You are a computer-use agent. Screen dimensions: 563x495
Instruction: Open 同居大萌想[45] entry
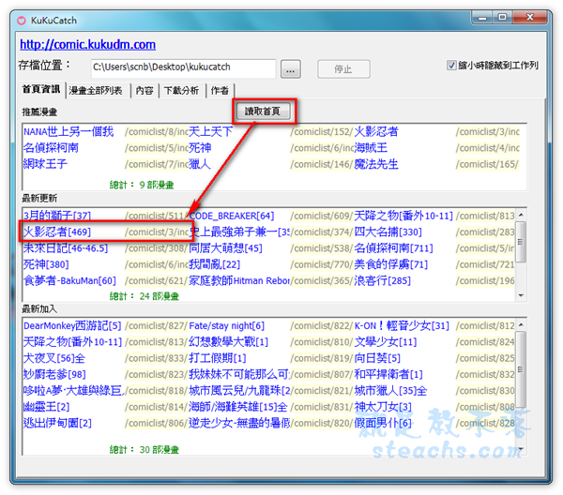[226, 247]
